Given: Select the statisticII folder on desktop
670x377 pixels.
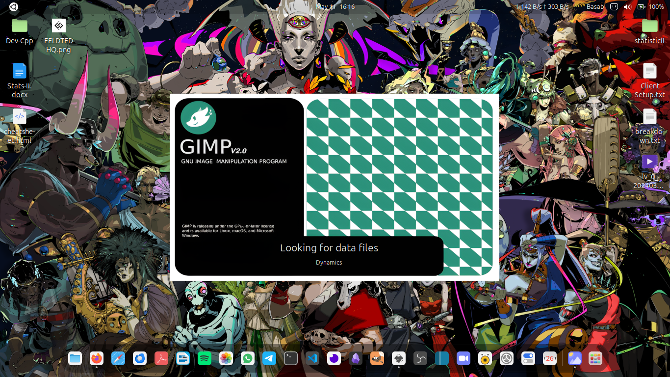Looking at the screenshot, I should (x=649, y=31).
